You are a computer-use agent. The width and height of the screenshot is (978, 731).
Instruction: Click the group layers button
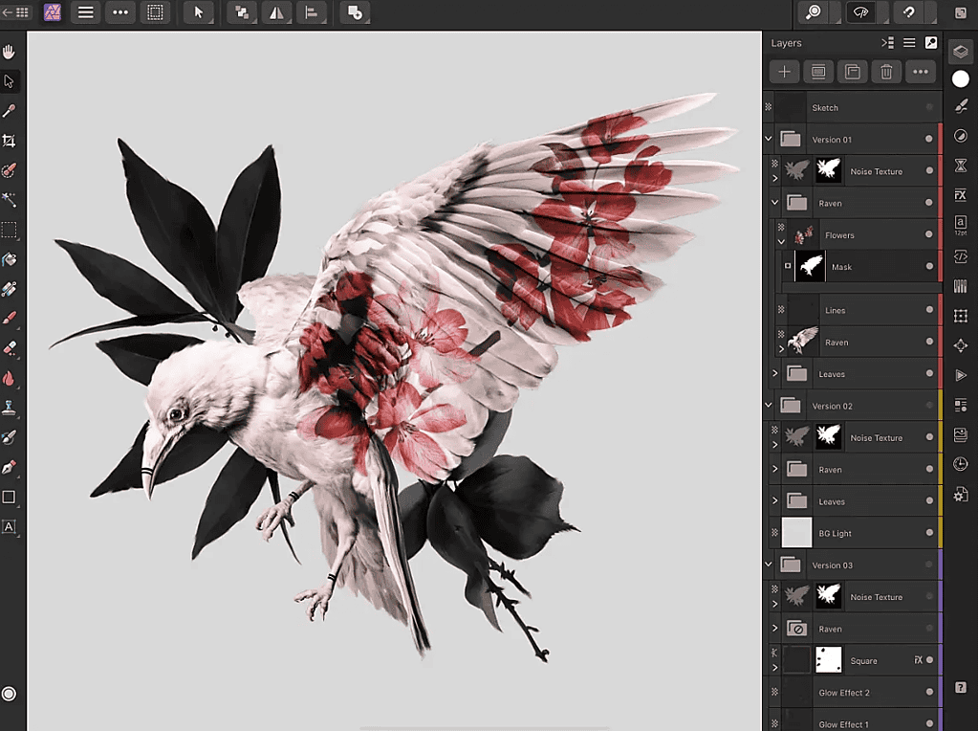click(x=853, y=72)
